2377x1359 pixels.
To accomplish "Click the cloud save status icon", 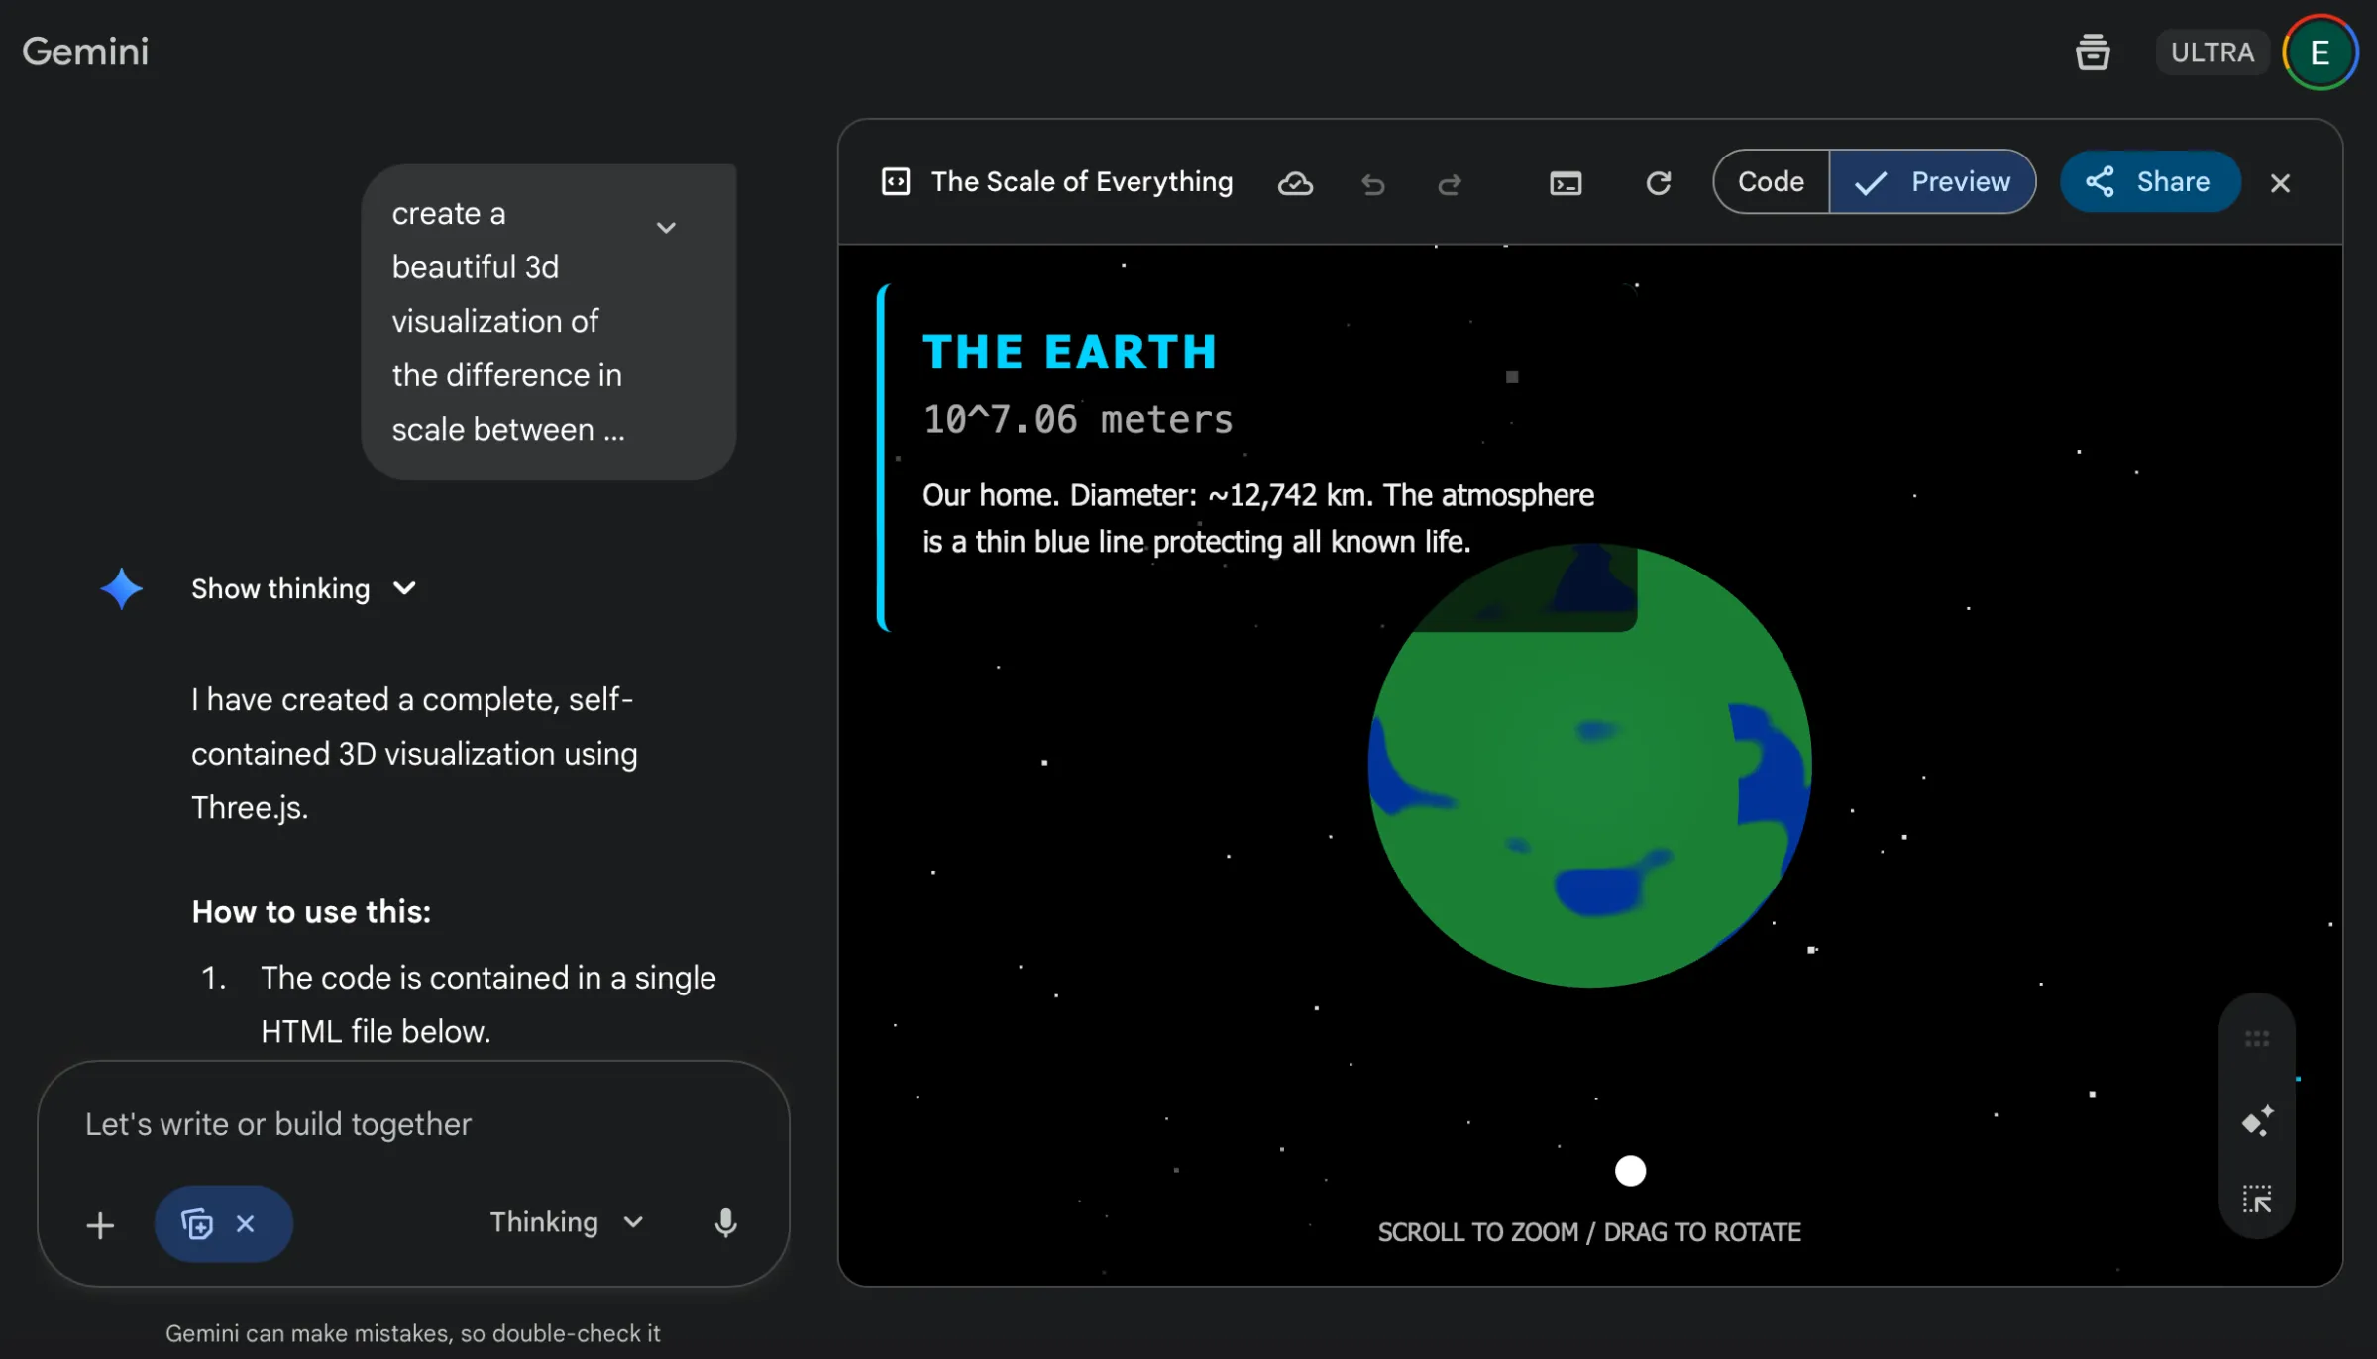I will [1295, 183].
